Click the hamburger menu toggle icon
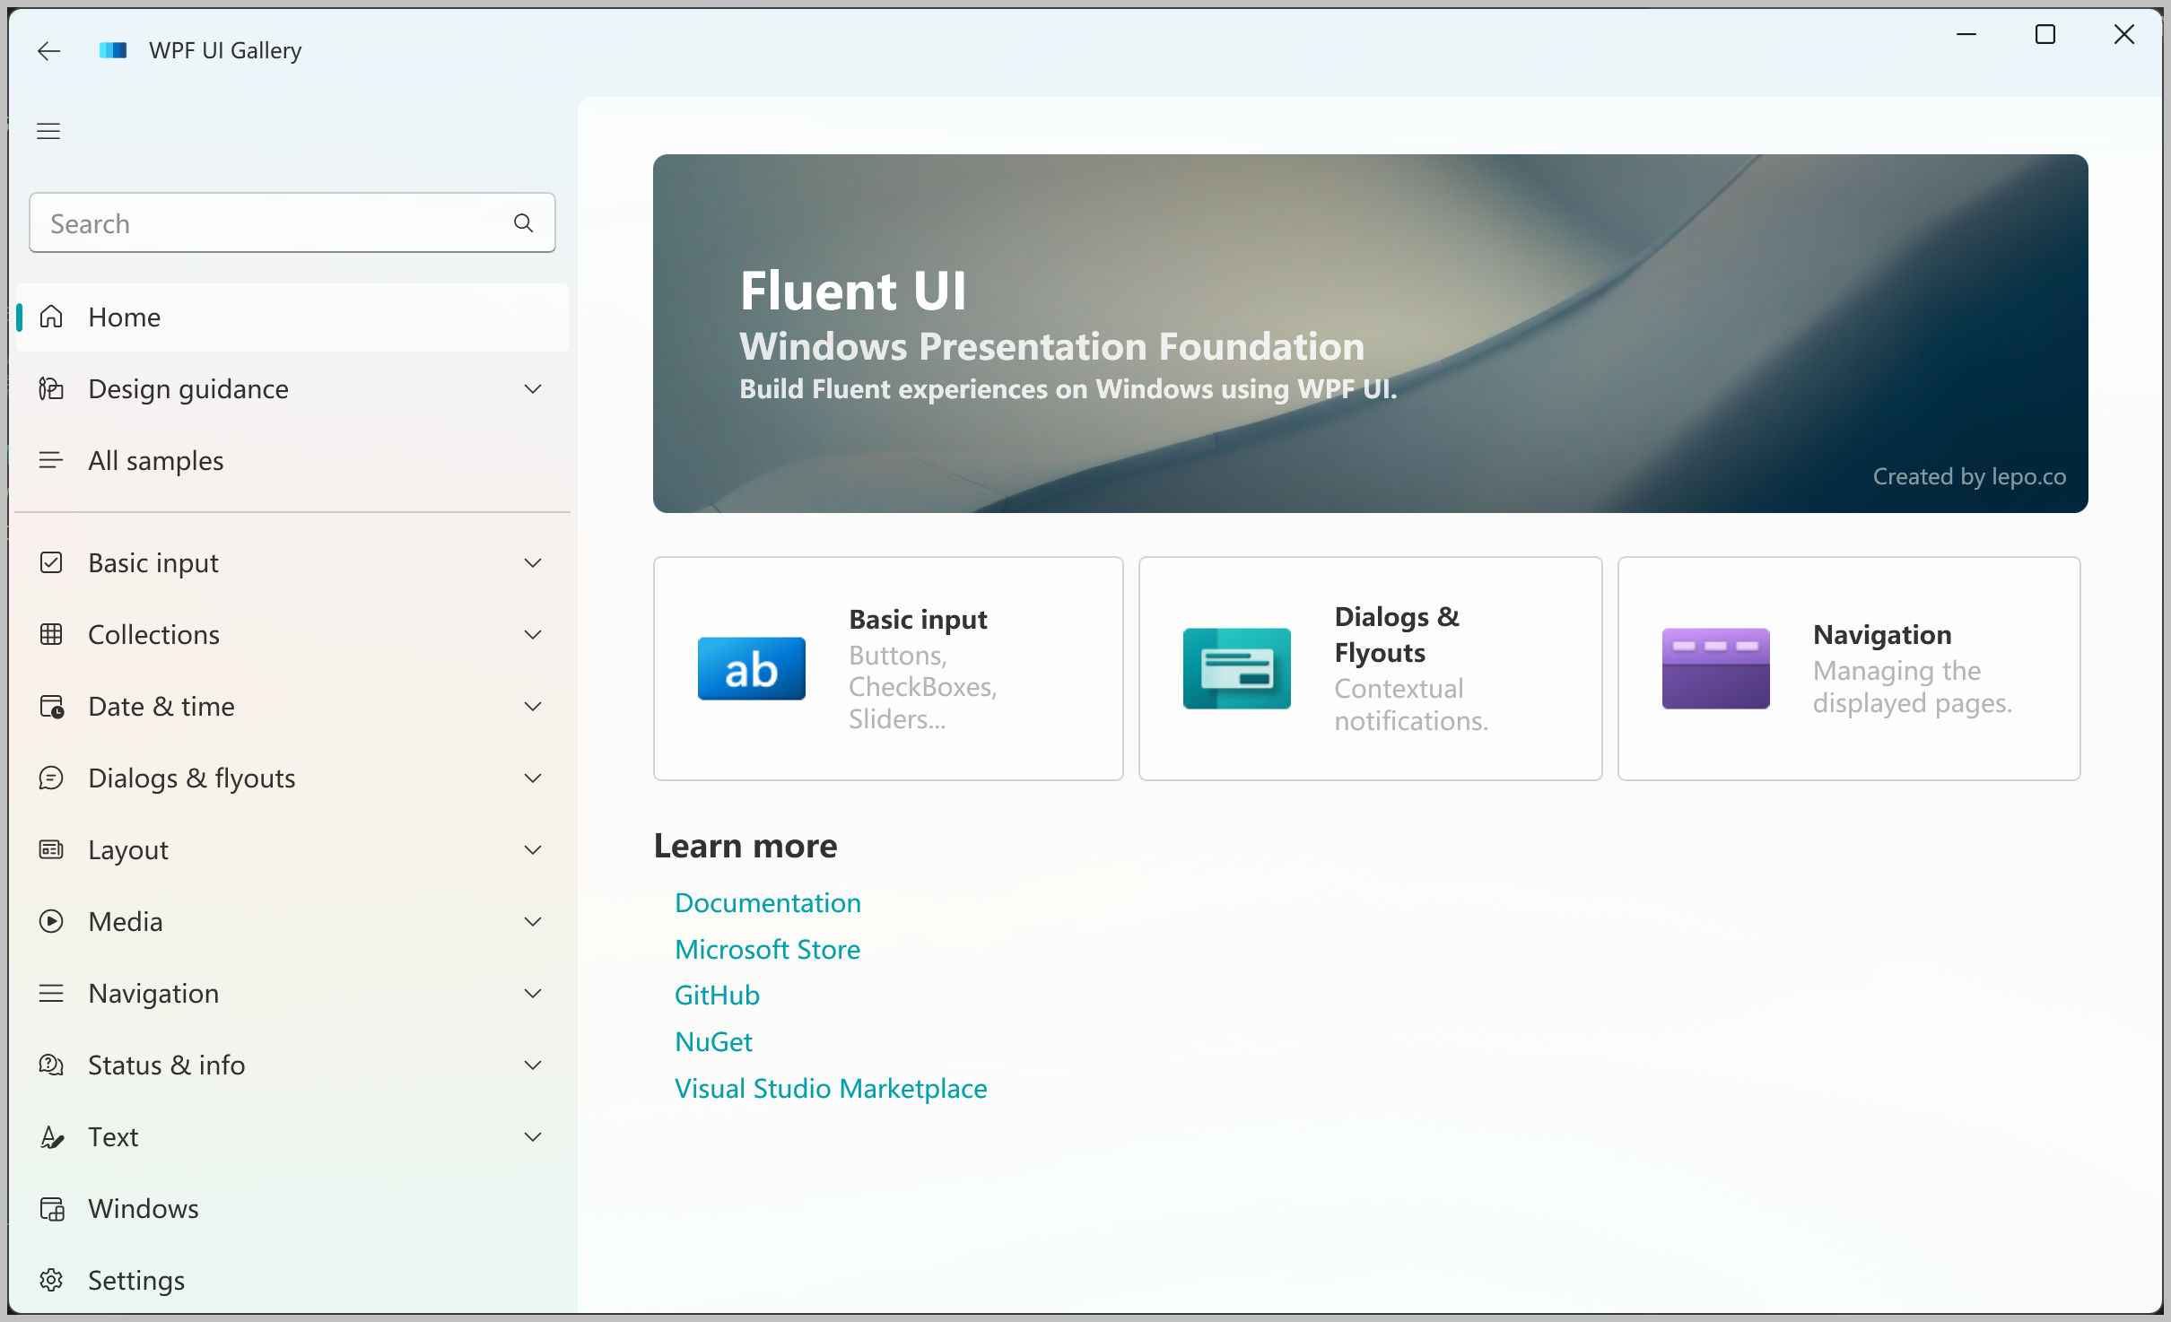Screen dimensions: 2171x1322 coord(48,131)
